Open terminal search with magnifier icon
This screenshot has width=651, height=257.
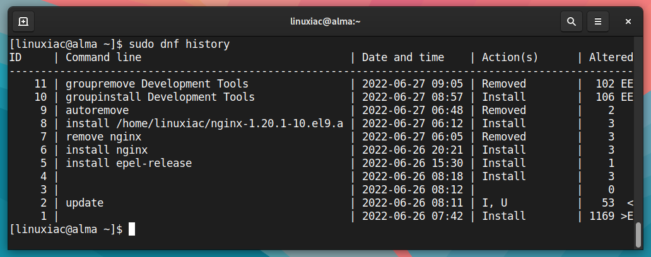pos(572,21)
